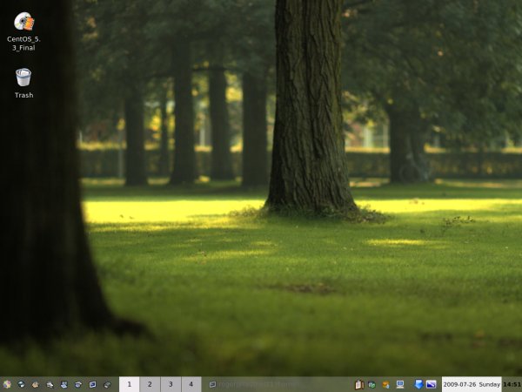Click the blue screen launcher beside last launcher
This screenshot has width=522, height=392.
click(92, 384)
